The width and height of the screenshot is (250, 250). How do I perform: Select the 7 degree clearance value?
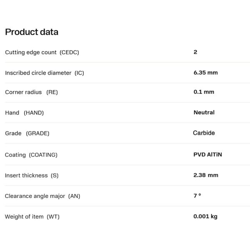197,195
